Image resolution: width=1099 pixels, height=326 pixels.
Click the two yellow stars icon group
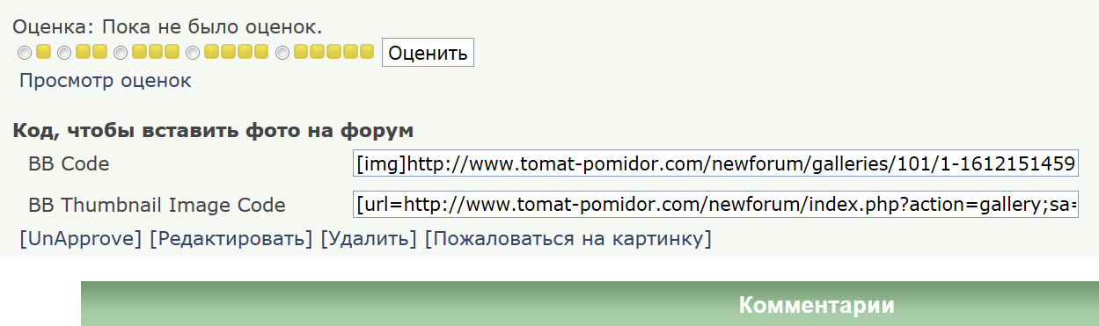92,52
